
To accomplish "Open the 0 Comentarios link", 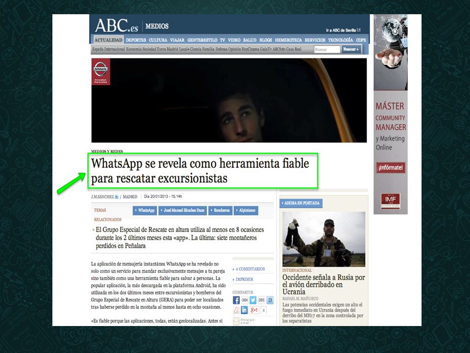I will coord(250,269).
